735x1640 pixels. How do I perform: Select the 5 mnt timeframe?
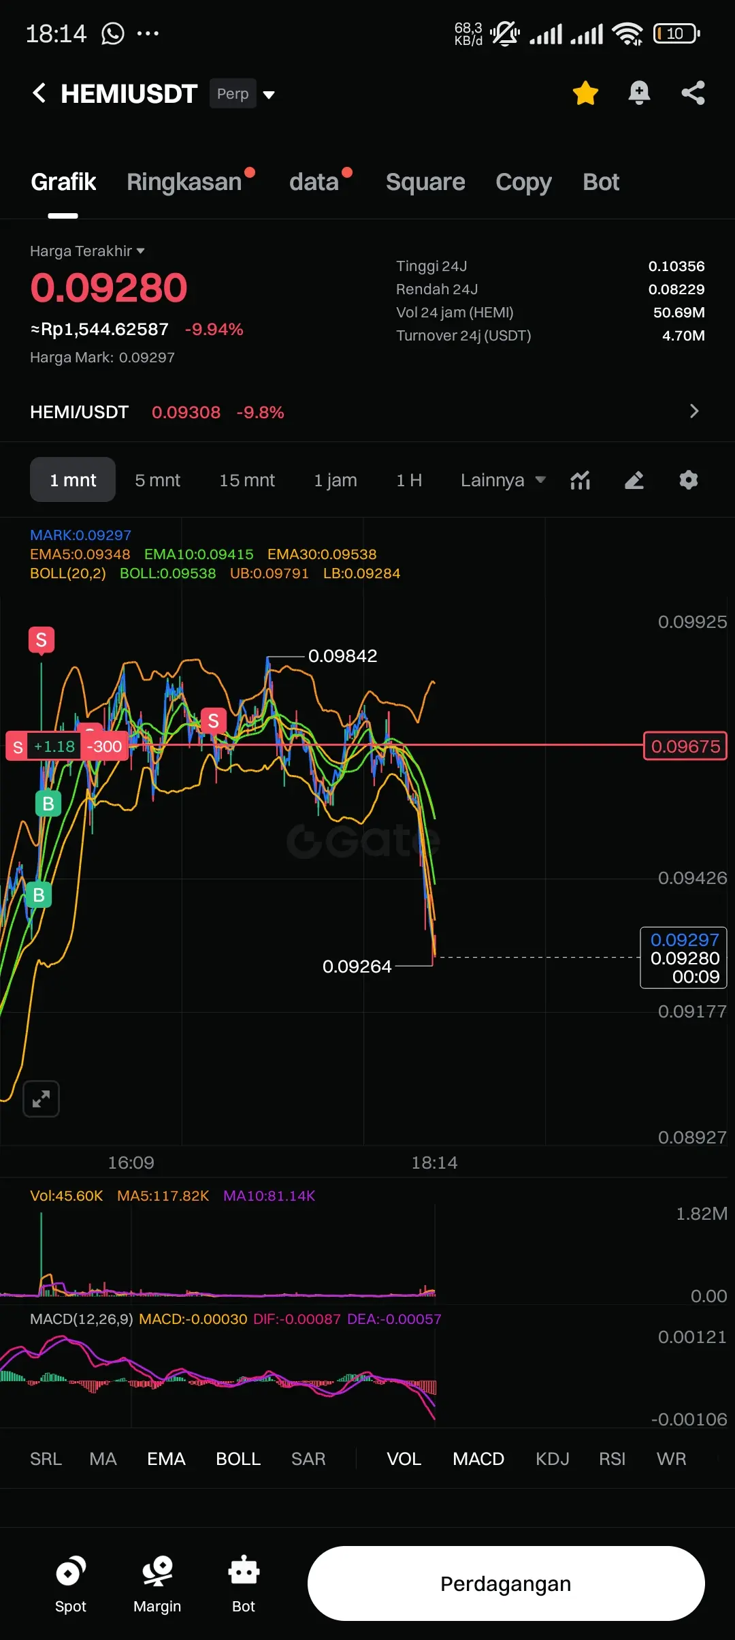coord(157,480)
